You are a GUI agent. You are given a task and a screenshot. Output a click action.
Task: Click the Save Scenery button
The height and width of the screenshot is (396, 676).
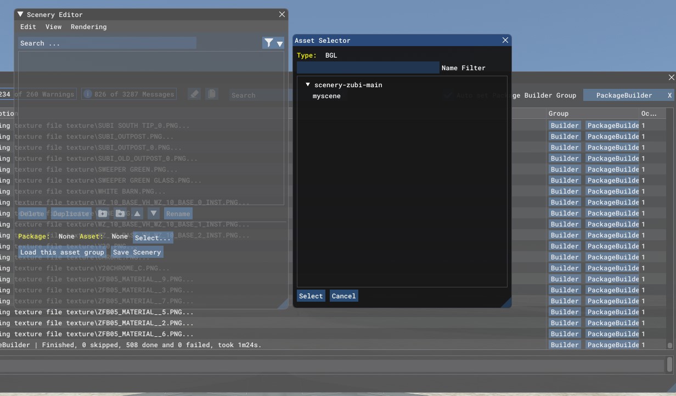(137, 252)
